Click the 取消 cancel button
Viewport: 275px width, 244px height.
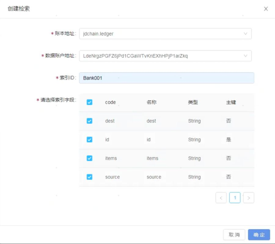[x=234, y=235]
